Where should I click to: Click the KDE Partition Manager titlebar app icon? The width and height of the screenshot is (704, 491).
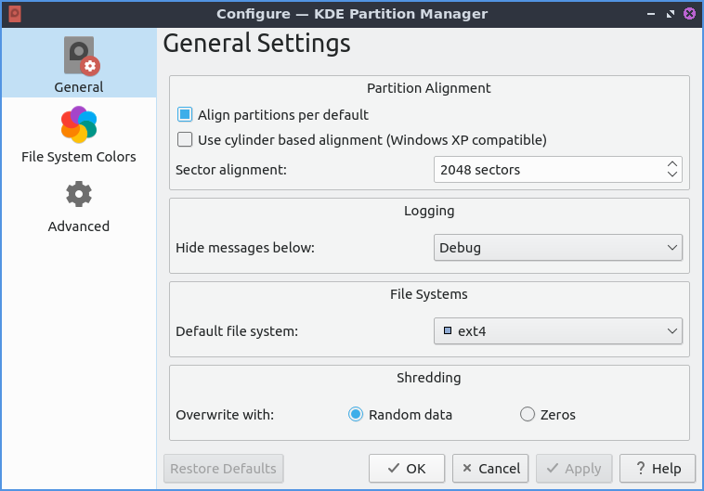pos(15,14)
